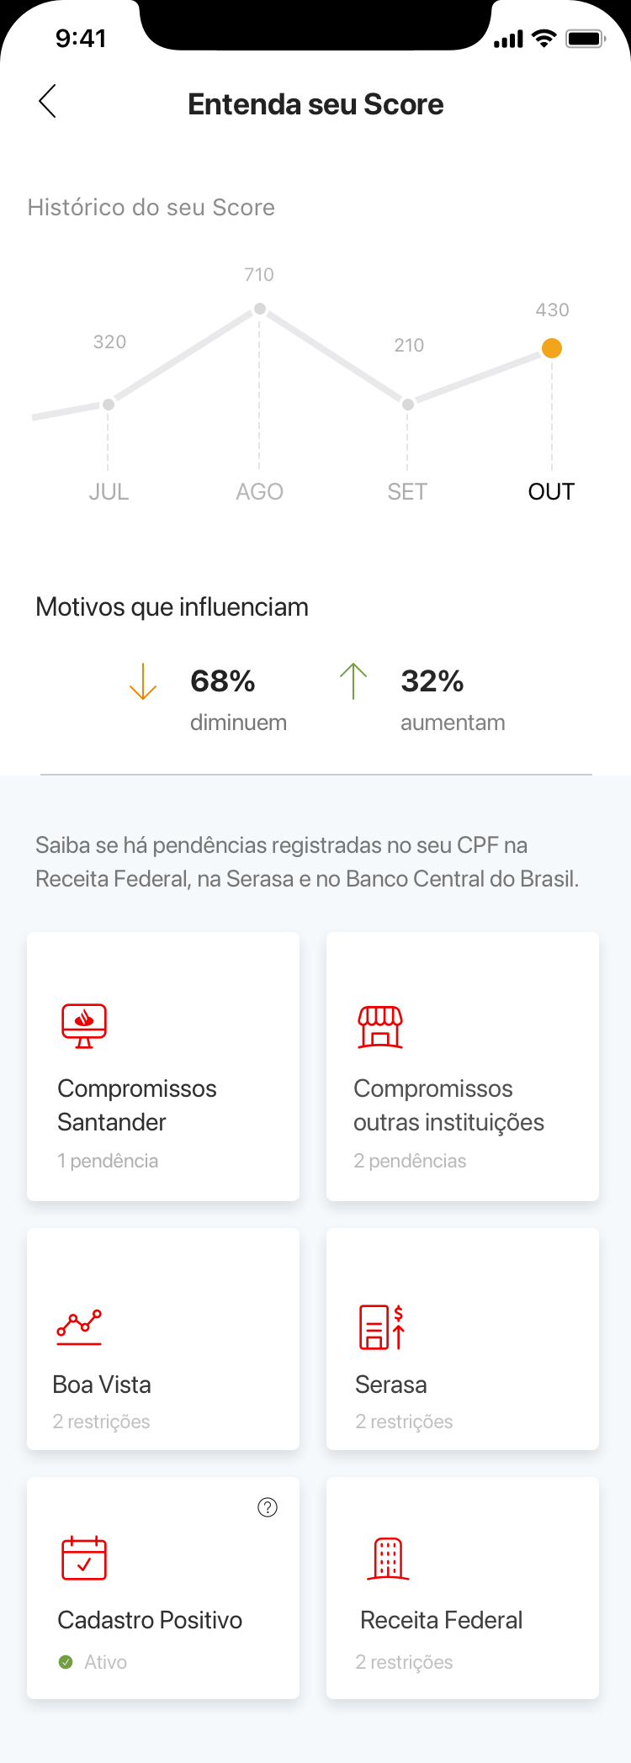Tap the Santander monitor icon
631x1763 pixels.
84,1026
